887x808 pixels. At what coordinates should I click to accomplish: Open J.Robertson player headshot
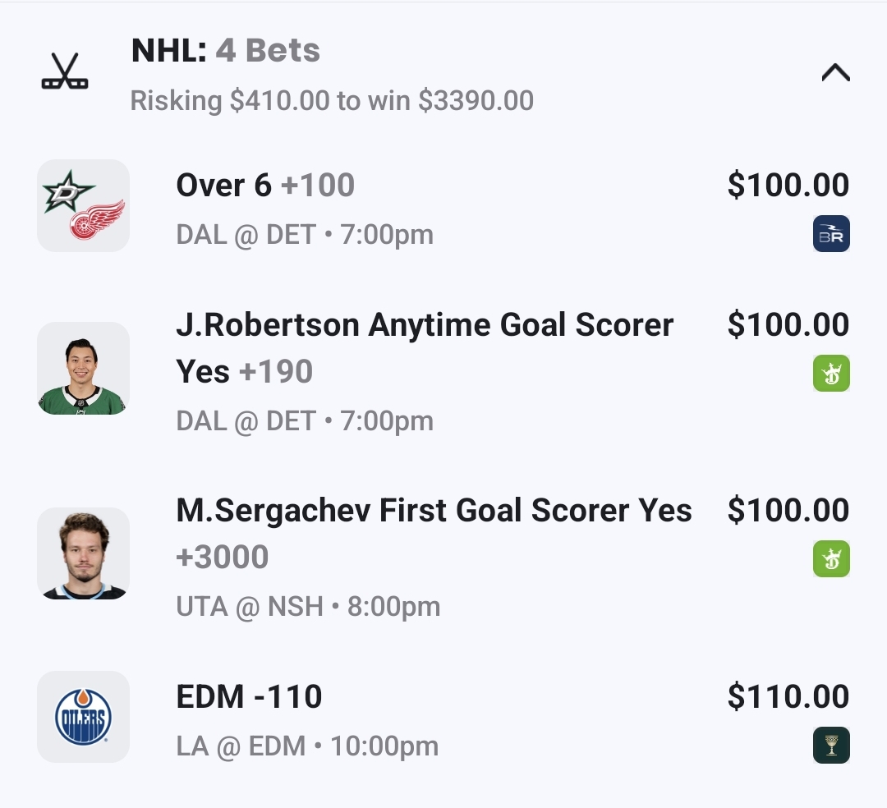[83, 368]
